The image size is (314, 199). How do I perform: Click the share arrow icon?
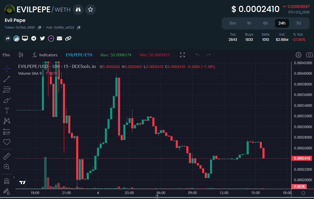(8, 39)
